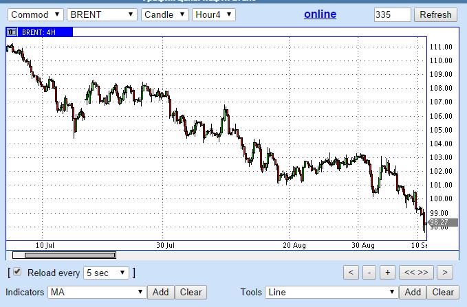Open the MA indicators dropdown
This screenshot has height=307, width=467.
(97, 292)
